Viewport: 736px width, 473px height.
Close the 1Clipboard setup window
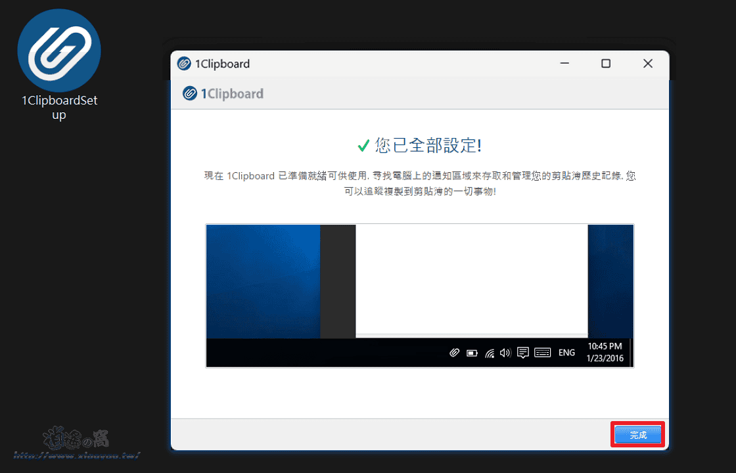[x=648, y=63]
